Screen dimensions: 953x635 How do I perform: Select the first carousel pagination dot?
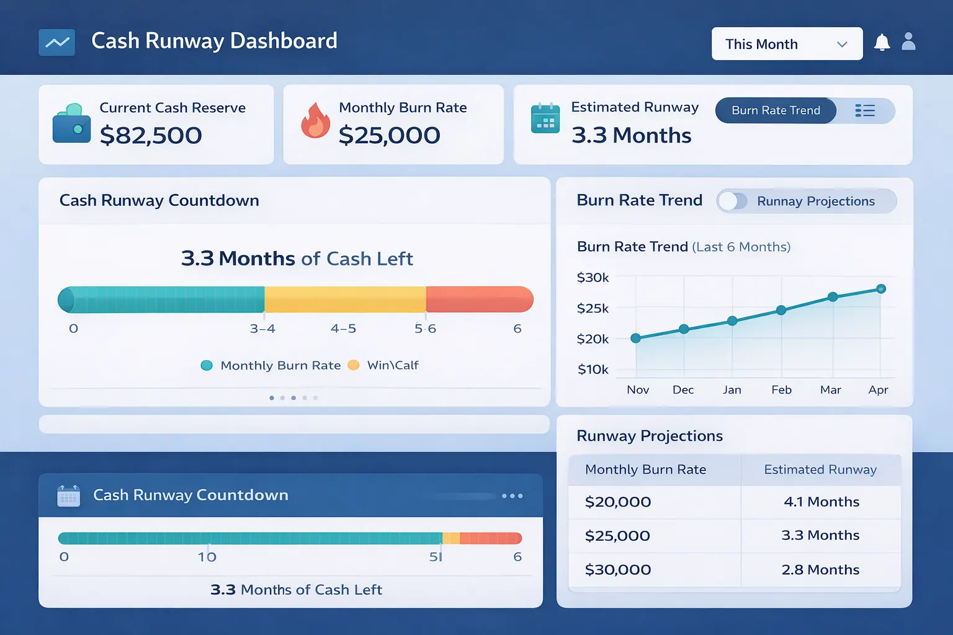click(x=272, y=397)
